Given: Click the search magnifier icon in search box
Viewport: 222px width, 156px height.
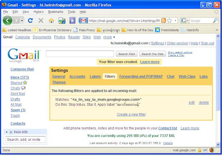Looking at the screenshot, I should click(215, 20).
